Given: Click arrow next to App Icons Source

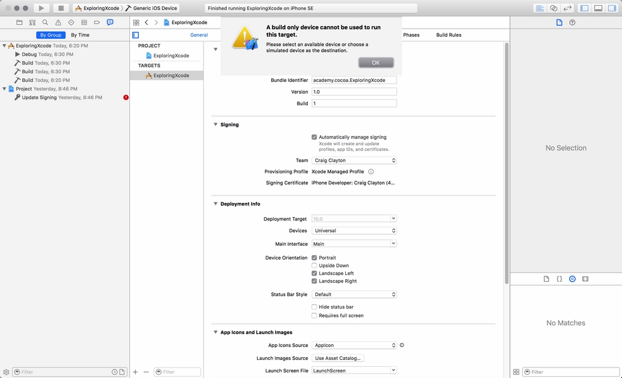Looking at the screenshot, I should click(402, 345).
